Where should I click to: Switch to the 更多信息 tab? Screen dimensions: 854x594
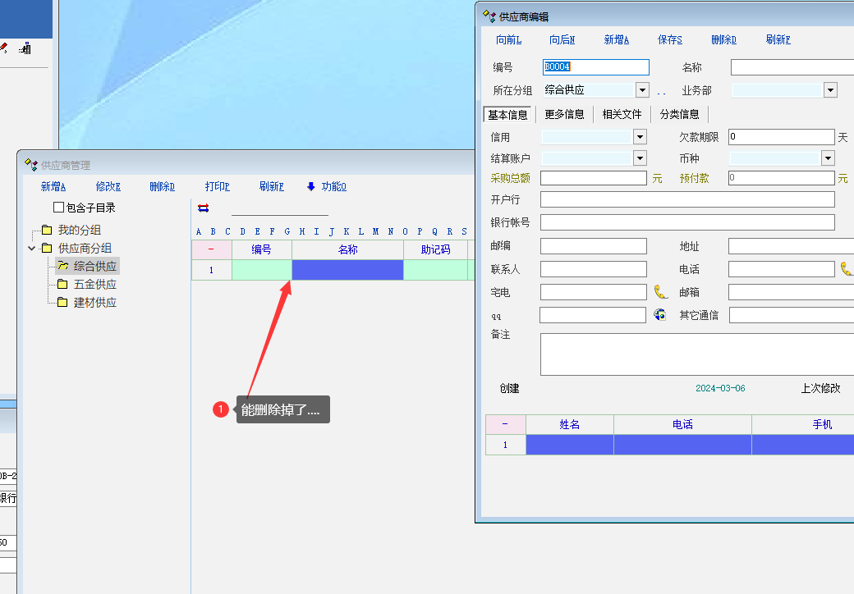564,114
